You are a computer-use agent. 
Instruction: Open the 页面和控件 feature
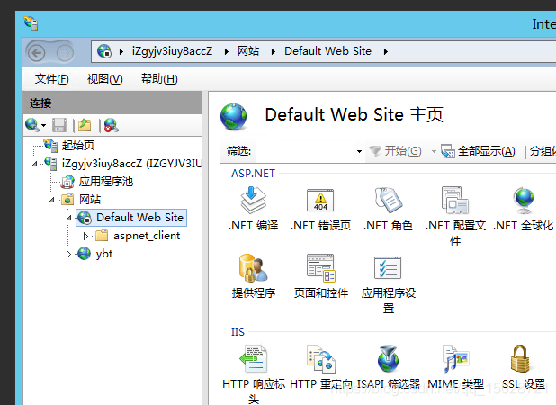point(320,276)
